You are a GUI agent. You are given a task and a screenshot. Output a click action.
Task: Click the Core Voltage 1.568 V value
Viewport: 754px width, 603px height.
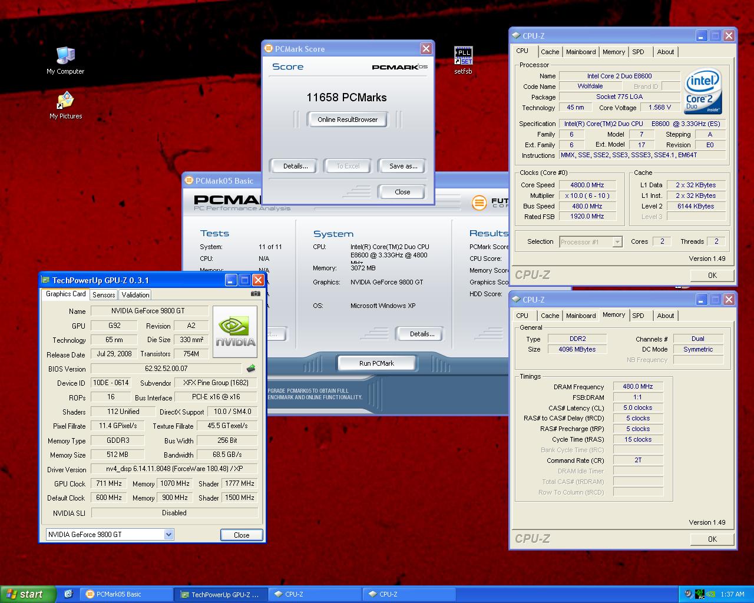659,107
